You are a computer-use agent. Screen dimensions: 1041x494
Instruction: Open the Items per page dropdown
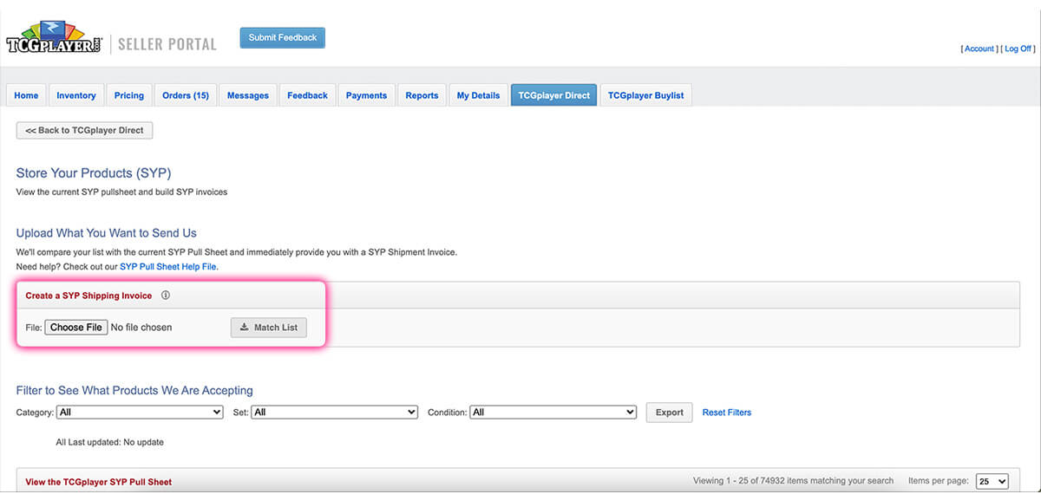(x=992, y=481)
